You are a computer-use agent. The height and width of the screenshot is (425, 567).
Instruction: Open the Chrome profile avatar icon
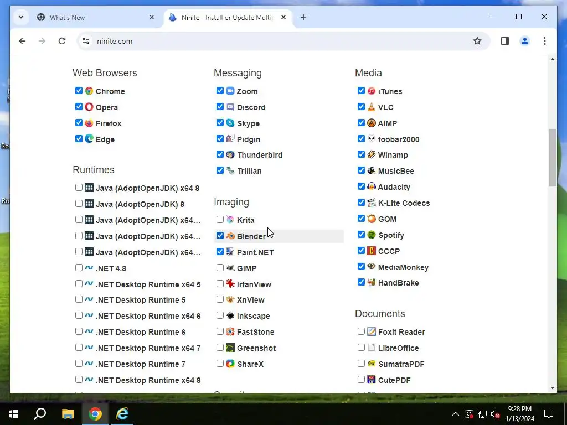click(525, 41)
